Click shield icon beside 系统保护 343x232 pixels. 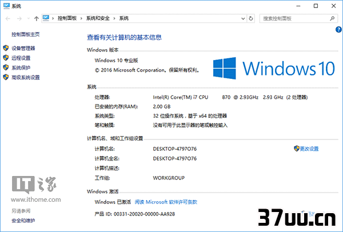[6, 67]
